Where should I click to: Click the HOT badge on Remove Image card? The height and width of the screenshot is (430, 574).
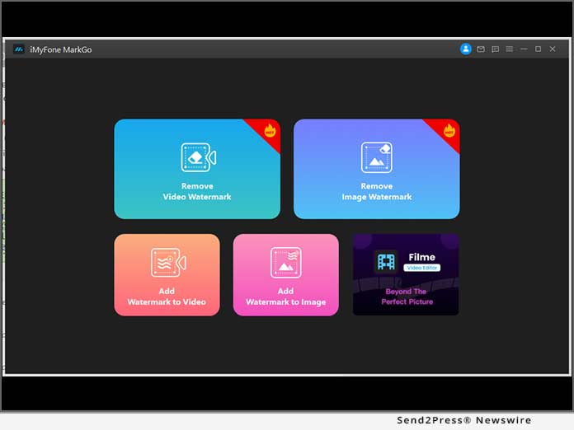[449, 130]
